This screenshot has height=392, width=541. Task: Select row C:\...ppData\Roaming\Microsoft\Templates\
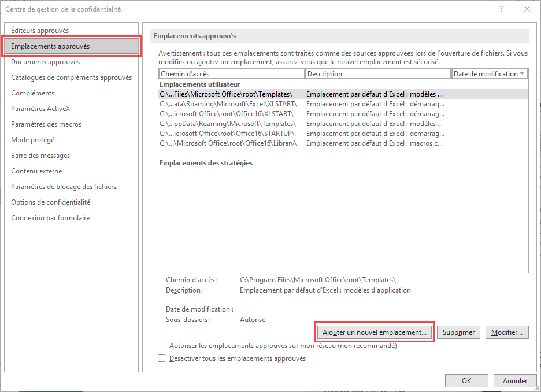click(343, 124)
